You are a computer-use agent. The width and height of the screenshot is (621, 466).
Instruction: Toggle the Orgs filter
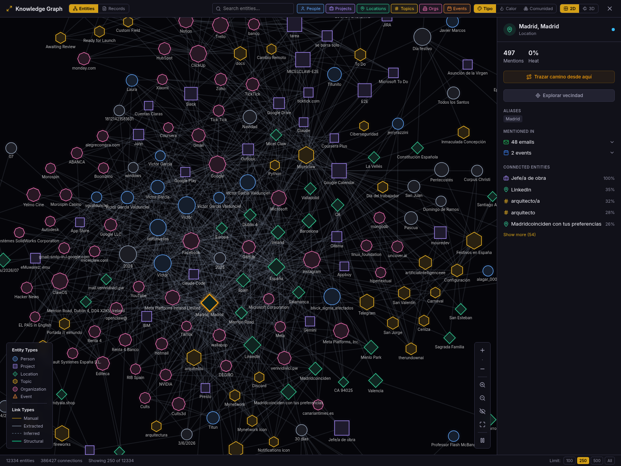pos(430,9)
